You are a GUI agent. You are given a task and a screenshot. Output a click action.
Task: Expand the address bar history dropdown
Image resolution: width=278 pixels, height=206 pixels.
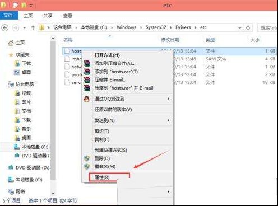pos(240,28)
